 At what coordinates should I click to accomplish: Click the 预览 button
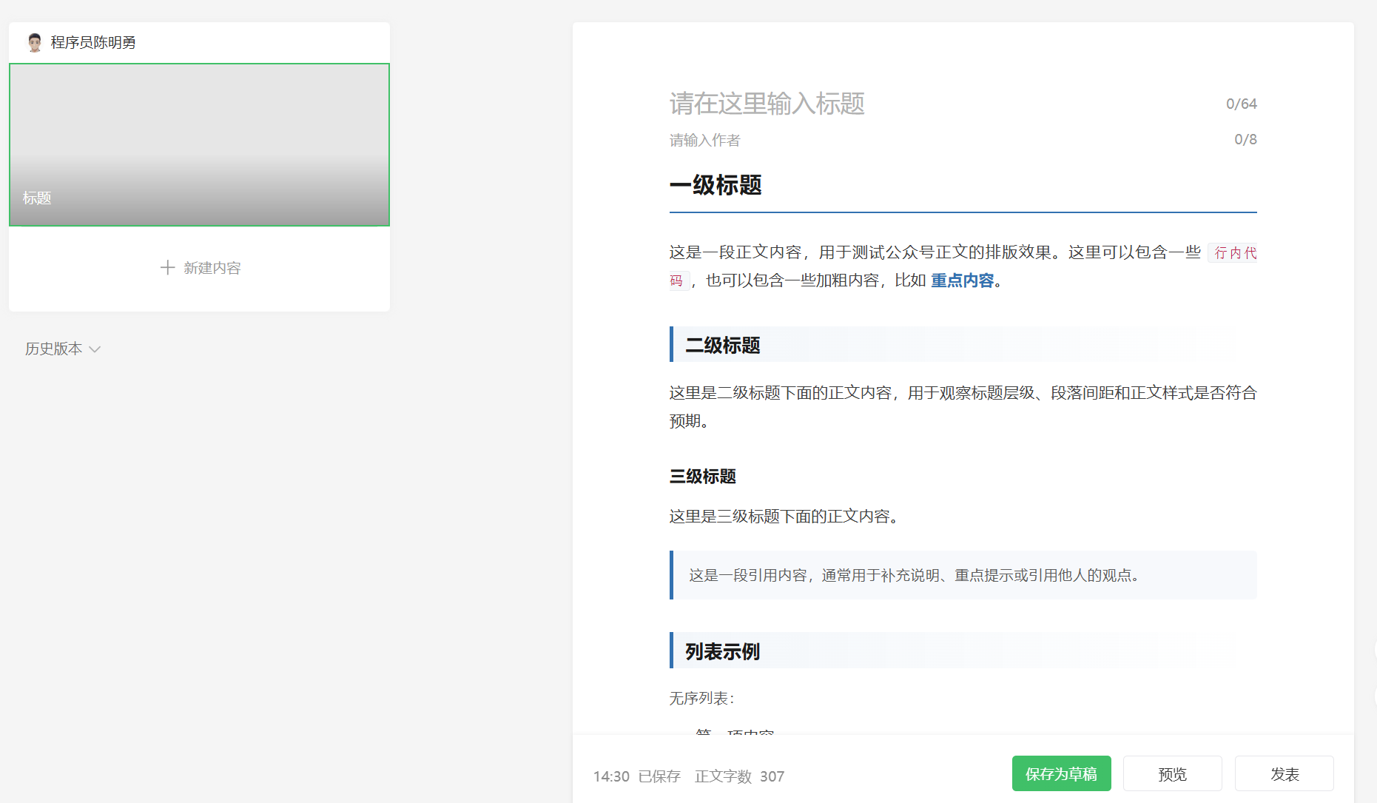pyautogui.click(x=1172, y=773)
